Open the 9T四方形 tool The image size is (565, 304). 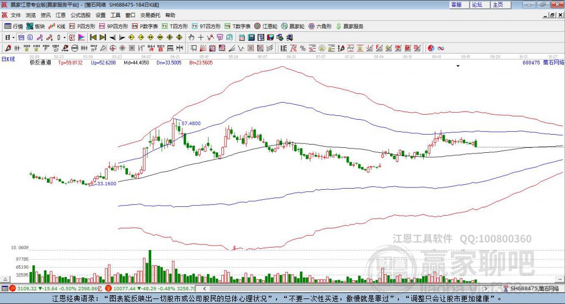coord(206,26)
